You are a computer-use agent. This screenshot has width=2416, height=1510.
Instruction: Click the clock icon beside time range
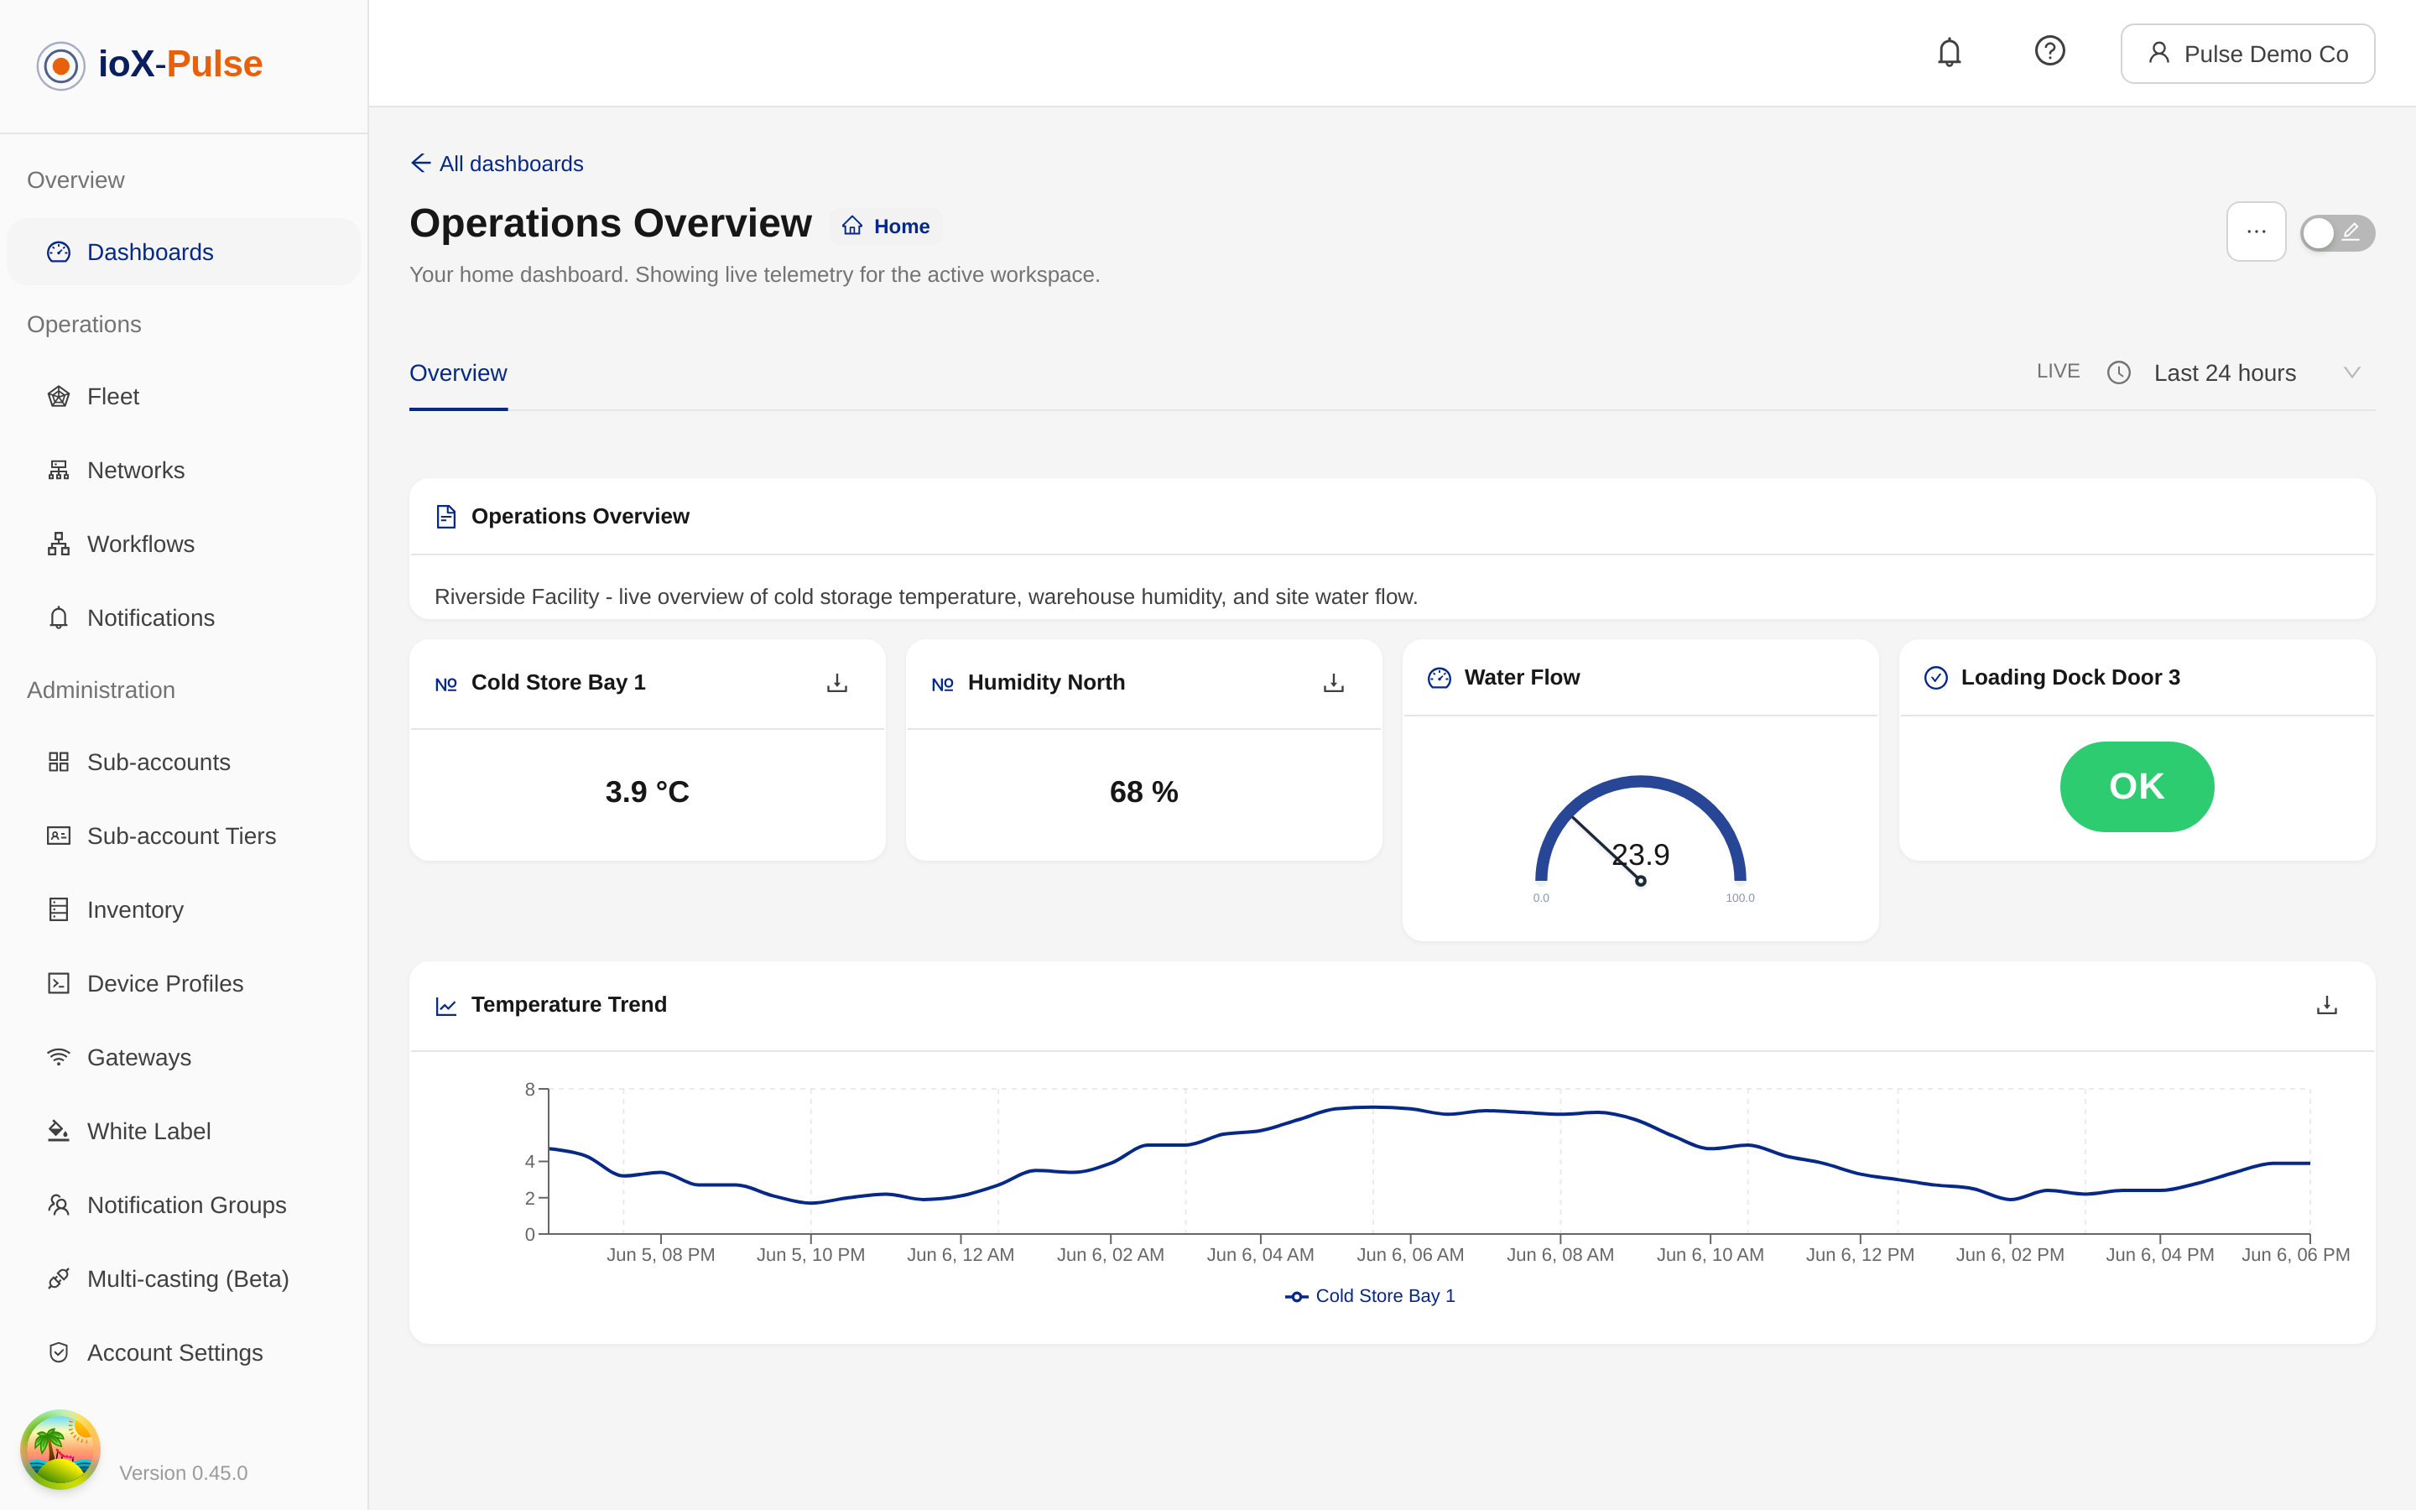pos(2118,372)
